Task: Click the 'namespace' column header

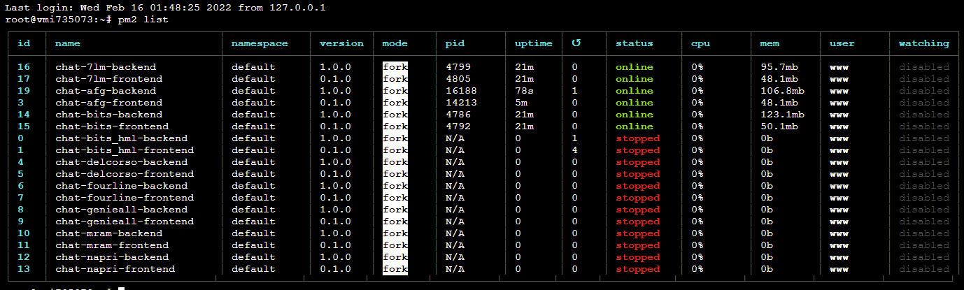Action: pos(260,43)
